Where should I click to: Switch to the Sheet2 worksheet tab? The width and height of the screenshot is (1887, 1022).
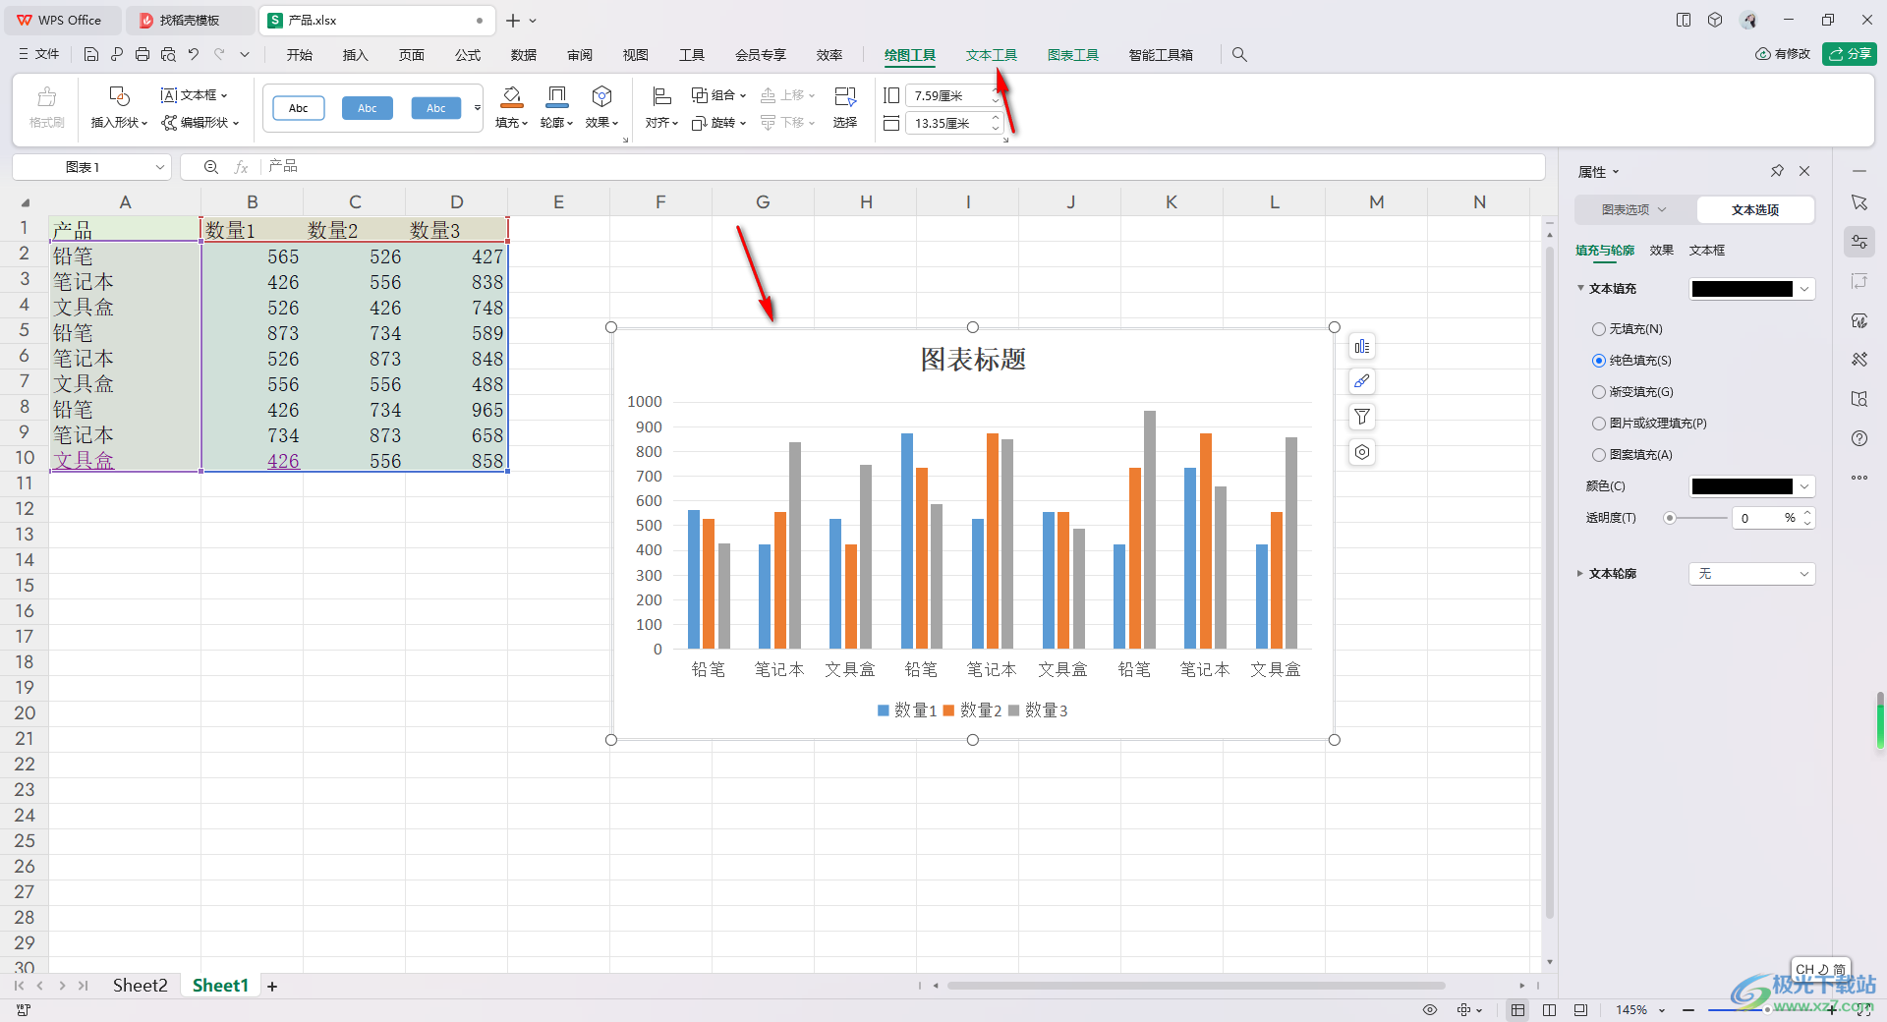(140, 986)
